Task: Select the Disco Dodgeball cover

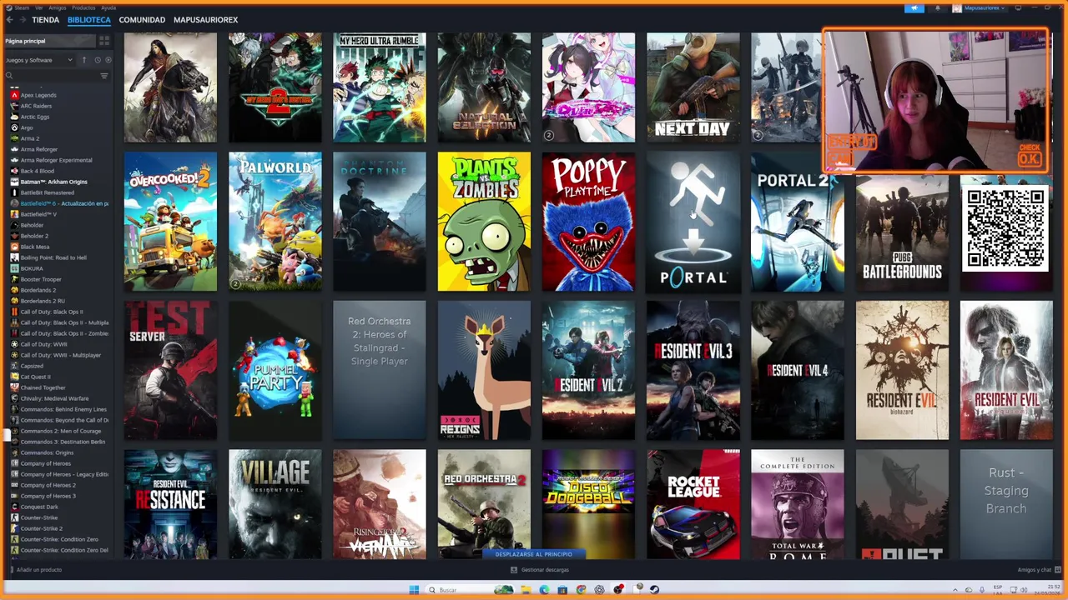Action: (588, 504)
